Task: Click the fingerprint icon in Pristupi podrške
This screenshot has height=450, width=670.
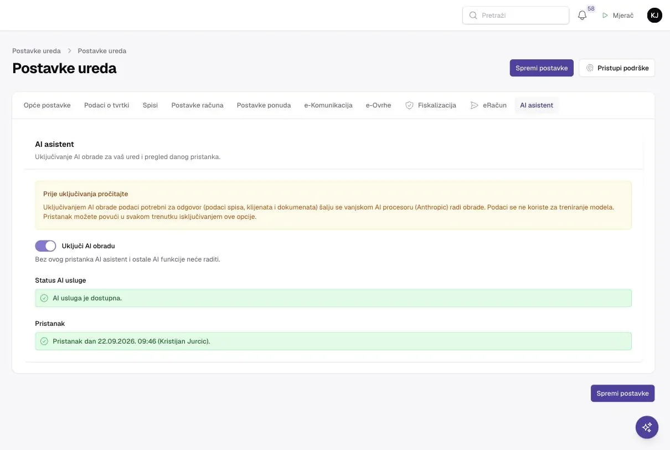Action: click(x=590, y=68)
